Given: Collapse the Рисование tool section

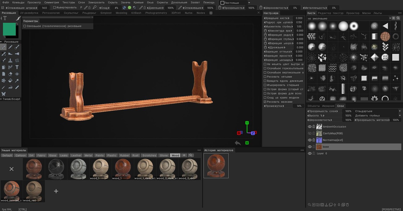Looking at the screenshot, I should point(10,42).
